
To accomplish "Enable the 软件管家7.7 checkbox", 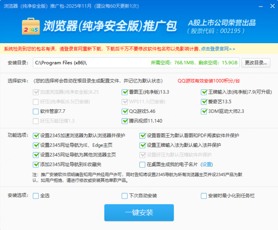I will 36,111.
